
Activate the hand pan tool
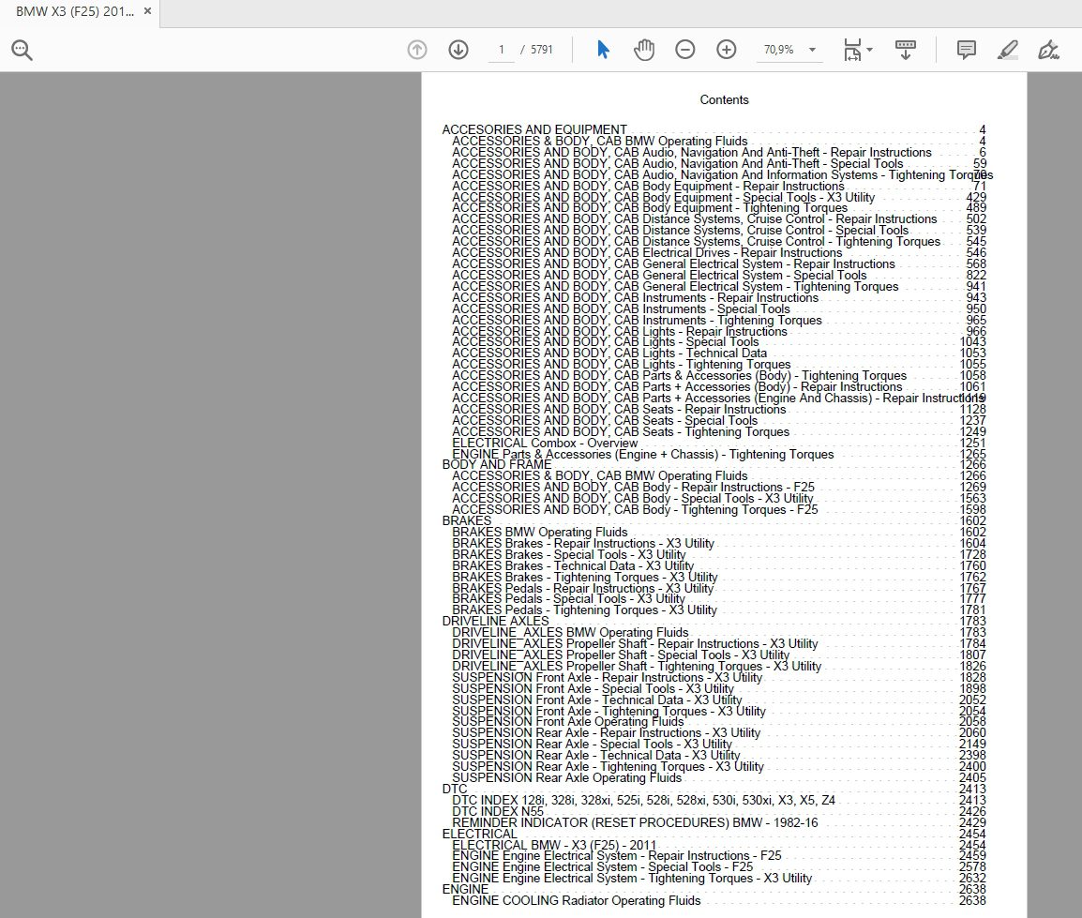click(644, 50)
